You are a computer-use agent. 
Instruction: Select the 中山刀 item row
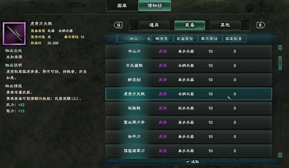pos(189,51)
